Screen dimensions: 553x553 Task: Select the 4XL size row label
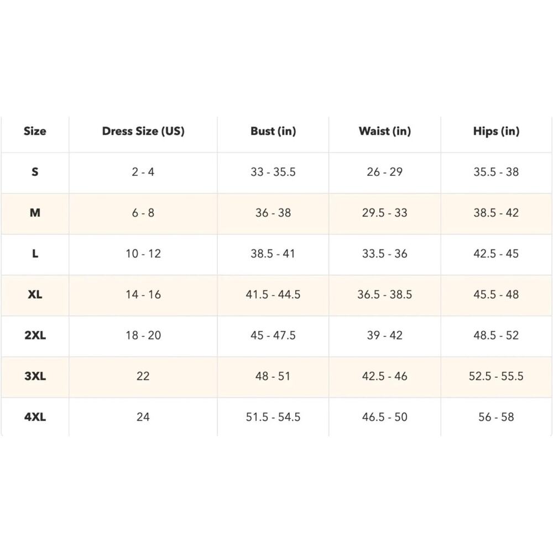pos(35,417)
